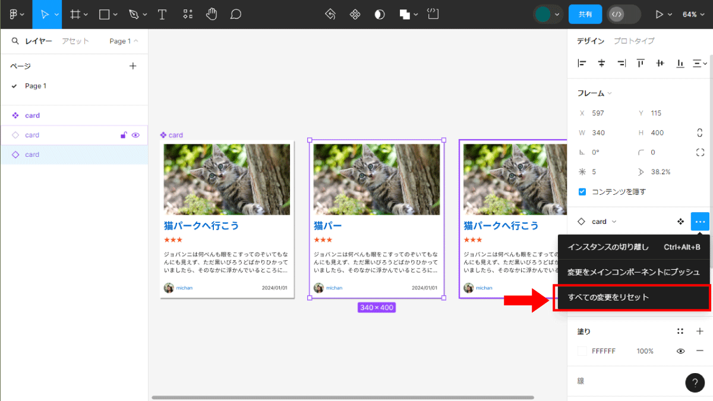Click the Dev Mode code icon in toolbar center
The image size is (713, 401).
(x=433, y=14)
